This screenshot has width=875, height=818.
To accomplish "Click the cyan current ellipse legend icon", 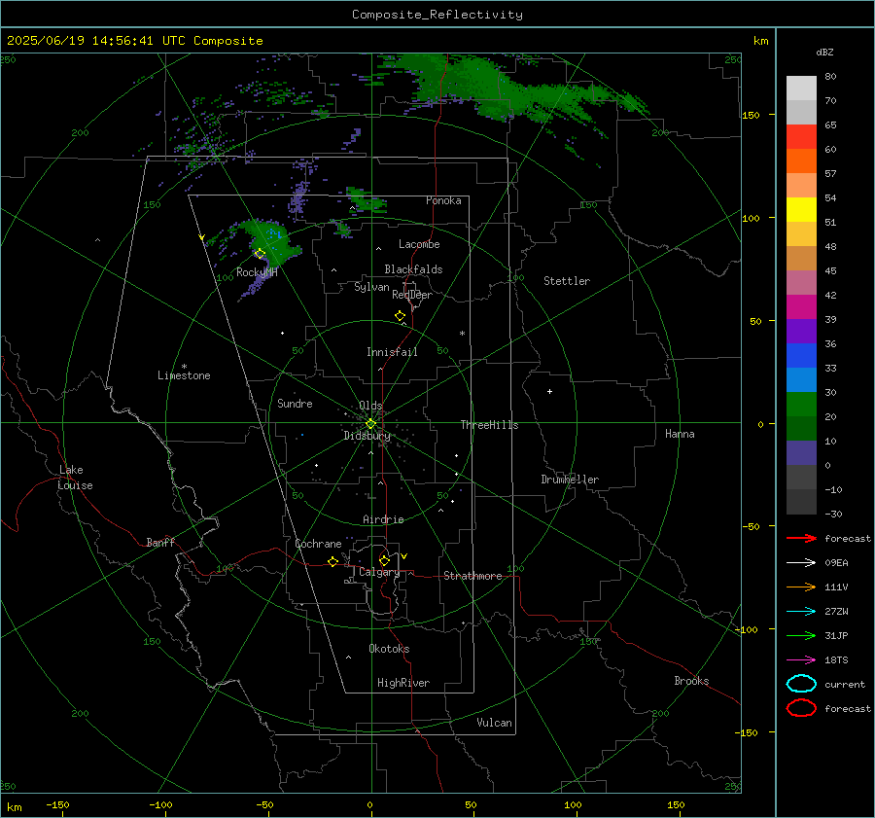I will click(801, 684).
